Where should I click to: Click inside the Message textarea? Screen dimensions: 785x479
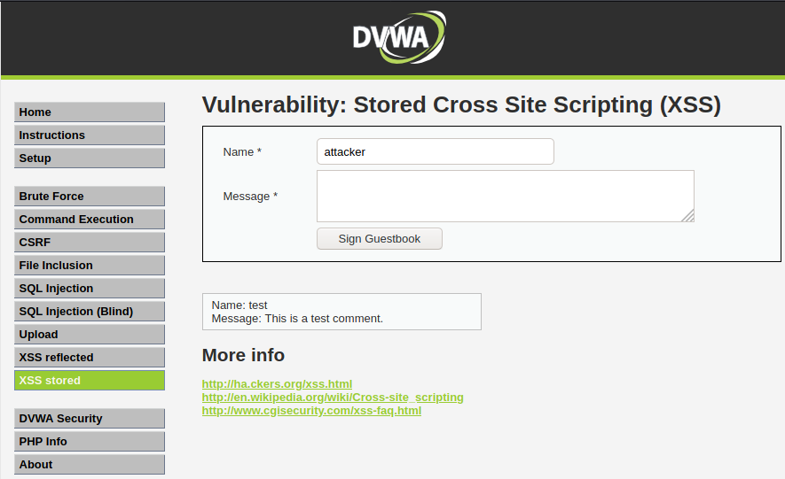pyautogui.click(x=506, y=196)
